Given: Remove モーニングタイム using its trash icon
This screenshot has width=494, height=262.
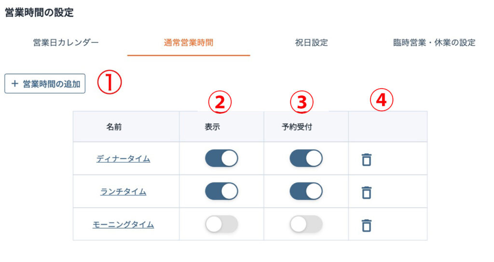Looking at the screenshot, I should 367,225.
